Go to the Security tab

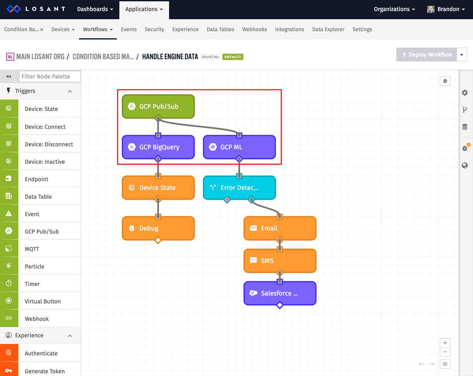155,29
